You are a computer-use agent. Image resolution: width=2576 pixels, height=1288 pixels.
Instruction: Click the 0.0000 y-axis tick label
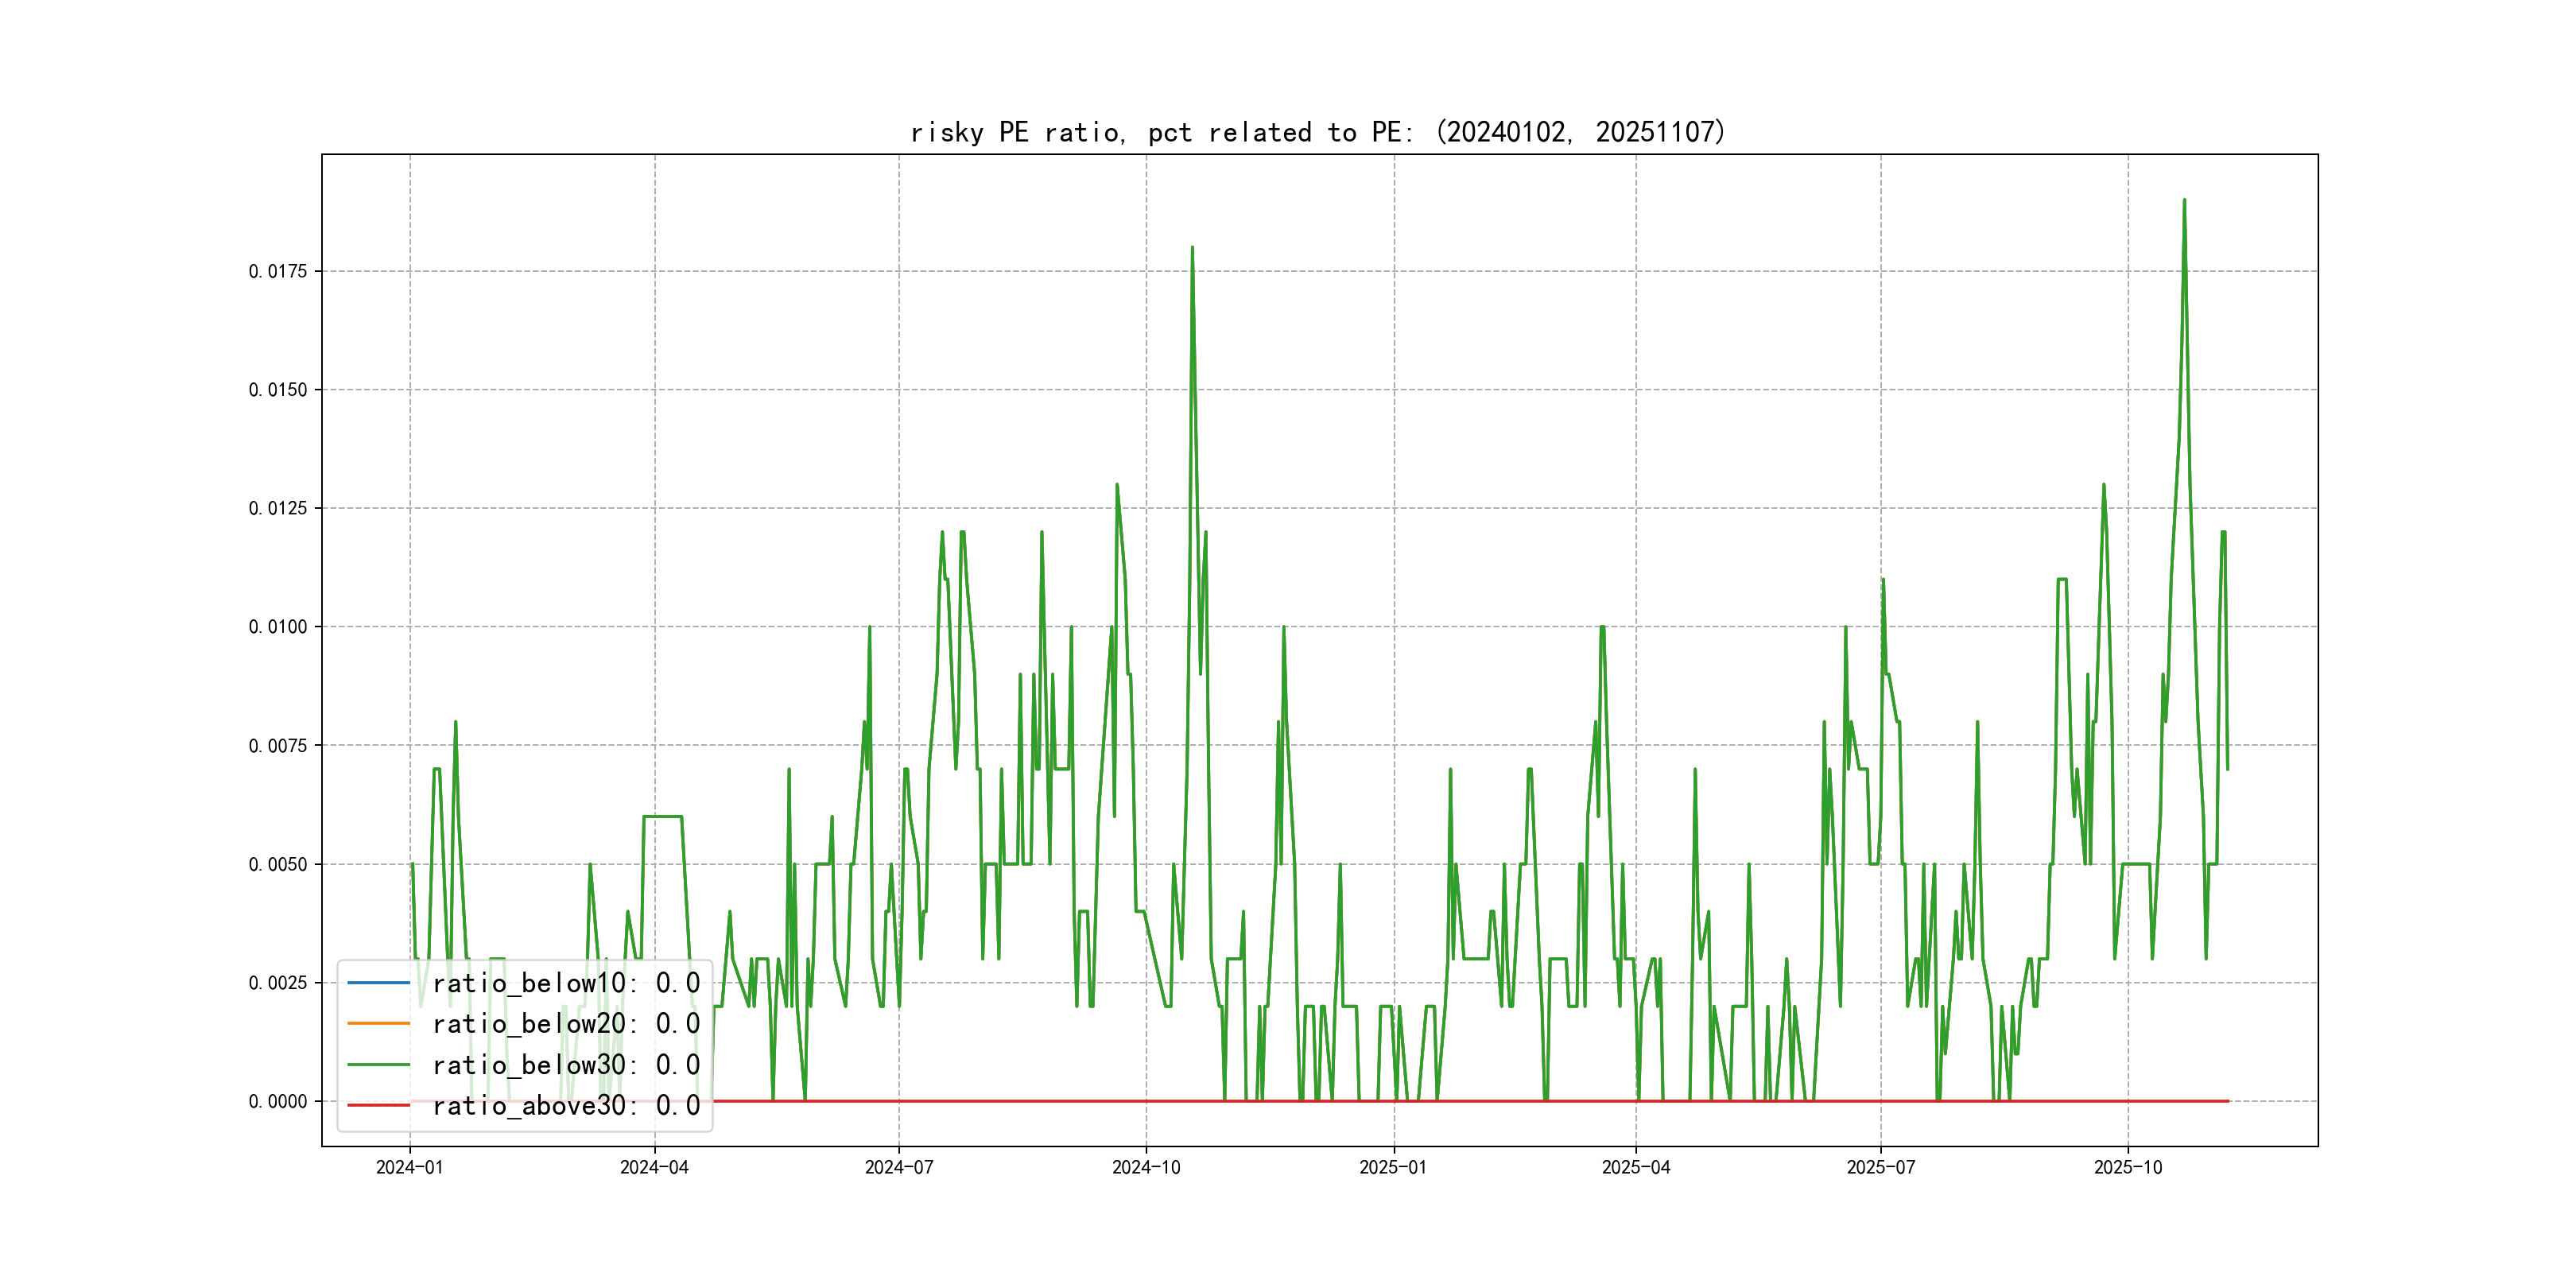(278, 1101)
